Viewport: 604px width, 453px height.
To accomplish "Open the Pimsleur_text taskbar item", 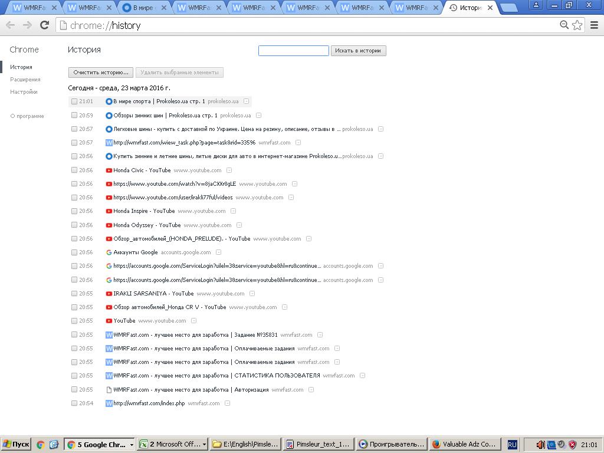I will pos(318,445).
